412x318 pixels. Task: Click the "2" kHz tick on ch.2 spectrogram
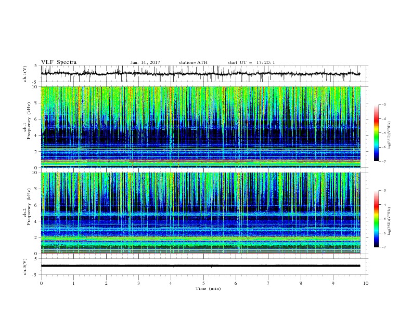[x=36, y=237]
